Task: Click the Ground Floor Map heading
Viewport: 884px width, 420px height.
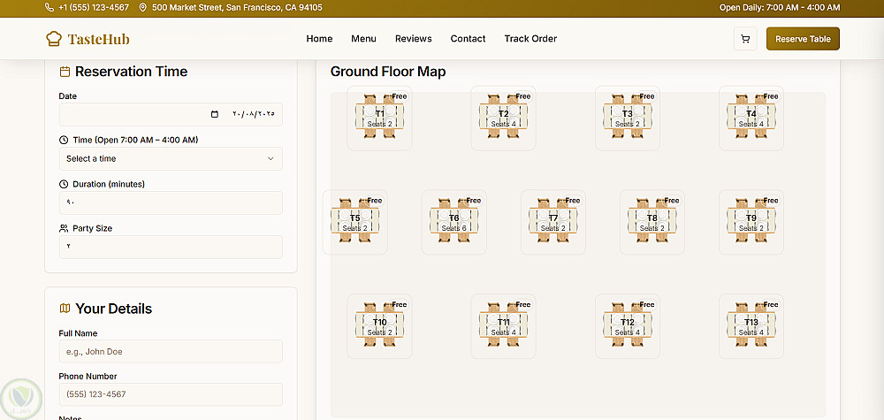Action: pos(388,73)
